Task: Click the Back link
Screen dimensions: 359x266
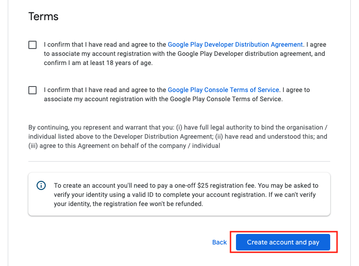Action: click(220, 242)
